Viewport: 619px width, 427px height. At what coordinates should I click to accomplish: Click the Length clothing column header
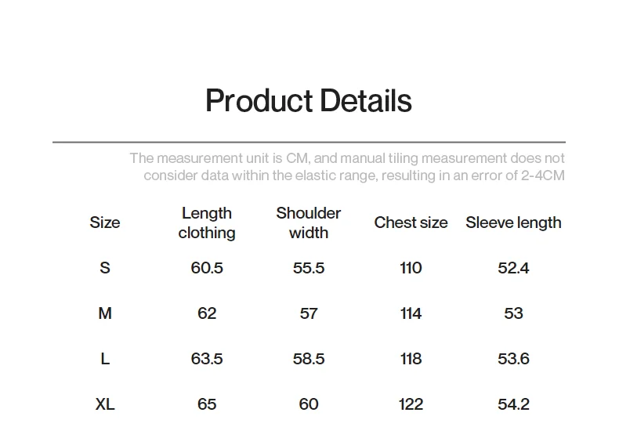pyautogui.click(x=207, y=223)
